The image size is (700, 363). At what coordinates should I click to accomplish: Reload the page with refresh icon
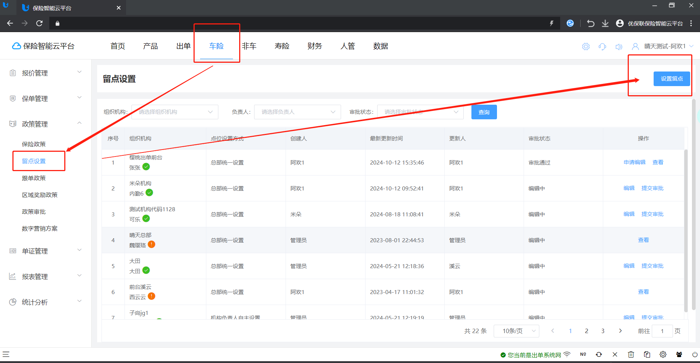coord(39,23)
